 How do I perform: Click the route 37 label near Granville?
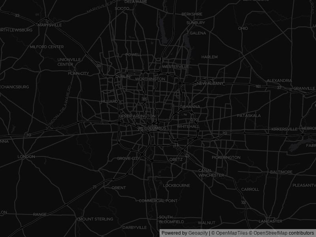point(279,88)
